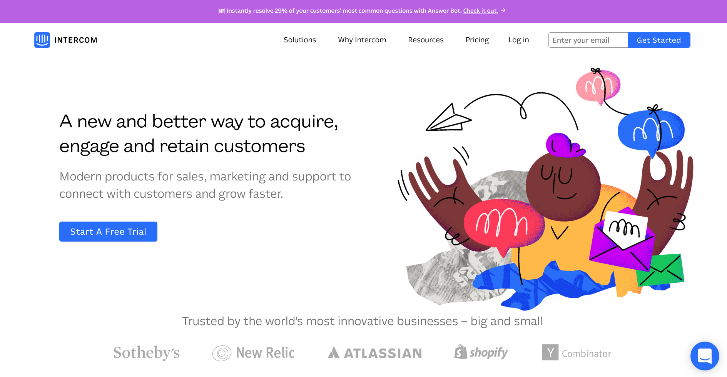This screenshot has width=727, height=377.
Task: Focus the Enter your email field
Action: pyautogui.click(x=588, y=40)
